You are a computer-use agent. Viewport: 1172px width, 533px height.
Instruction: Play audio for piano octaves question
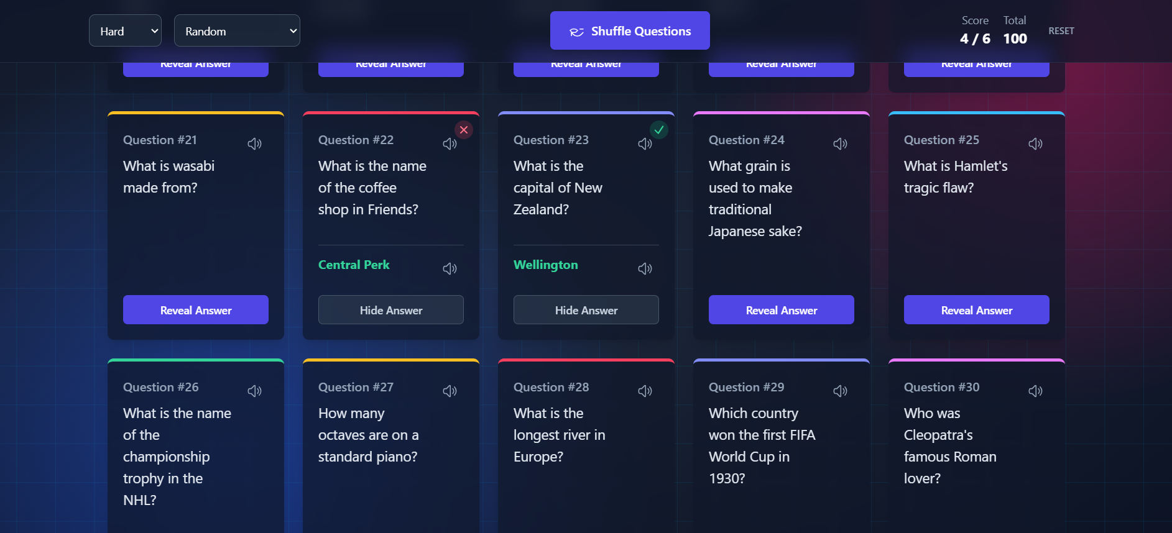pyautogui.click(x=450, y=391)
